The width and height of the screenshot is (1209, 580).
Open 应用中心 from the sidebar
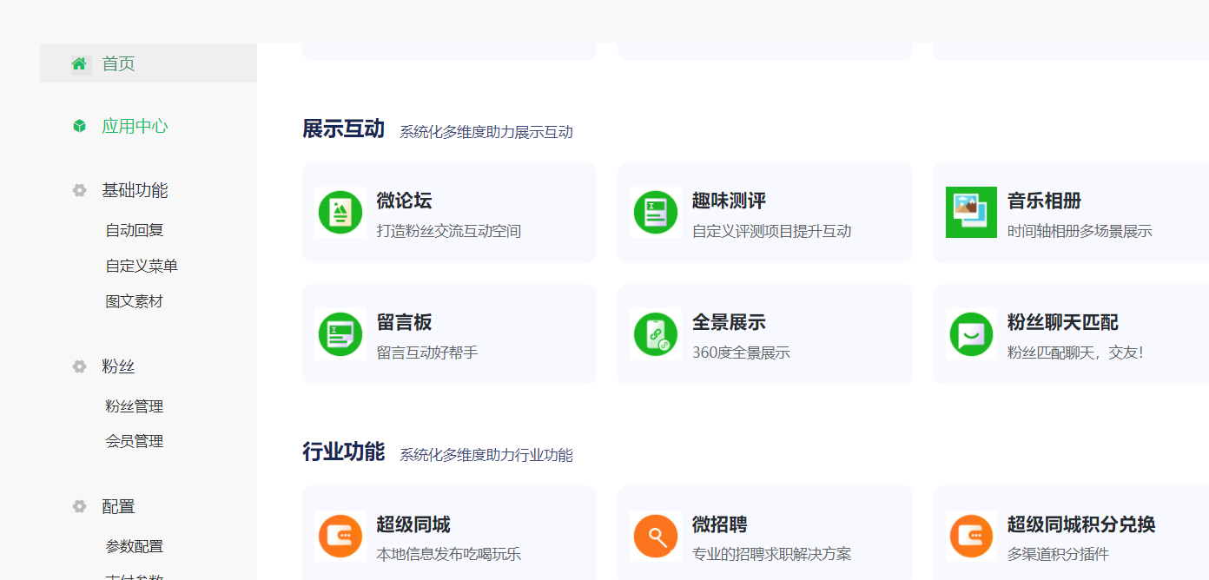click(x=135, y=125)
